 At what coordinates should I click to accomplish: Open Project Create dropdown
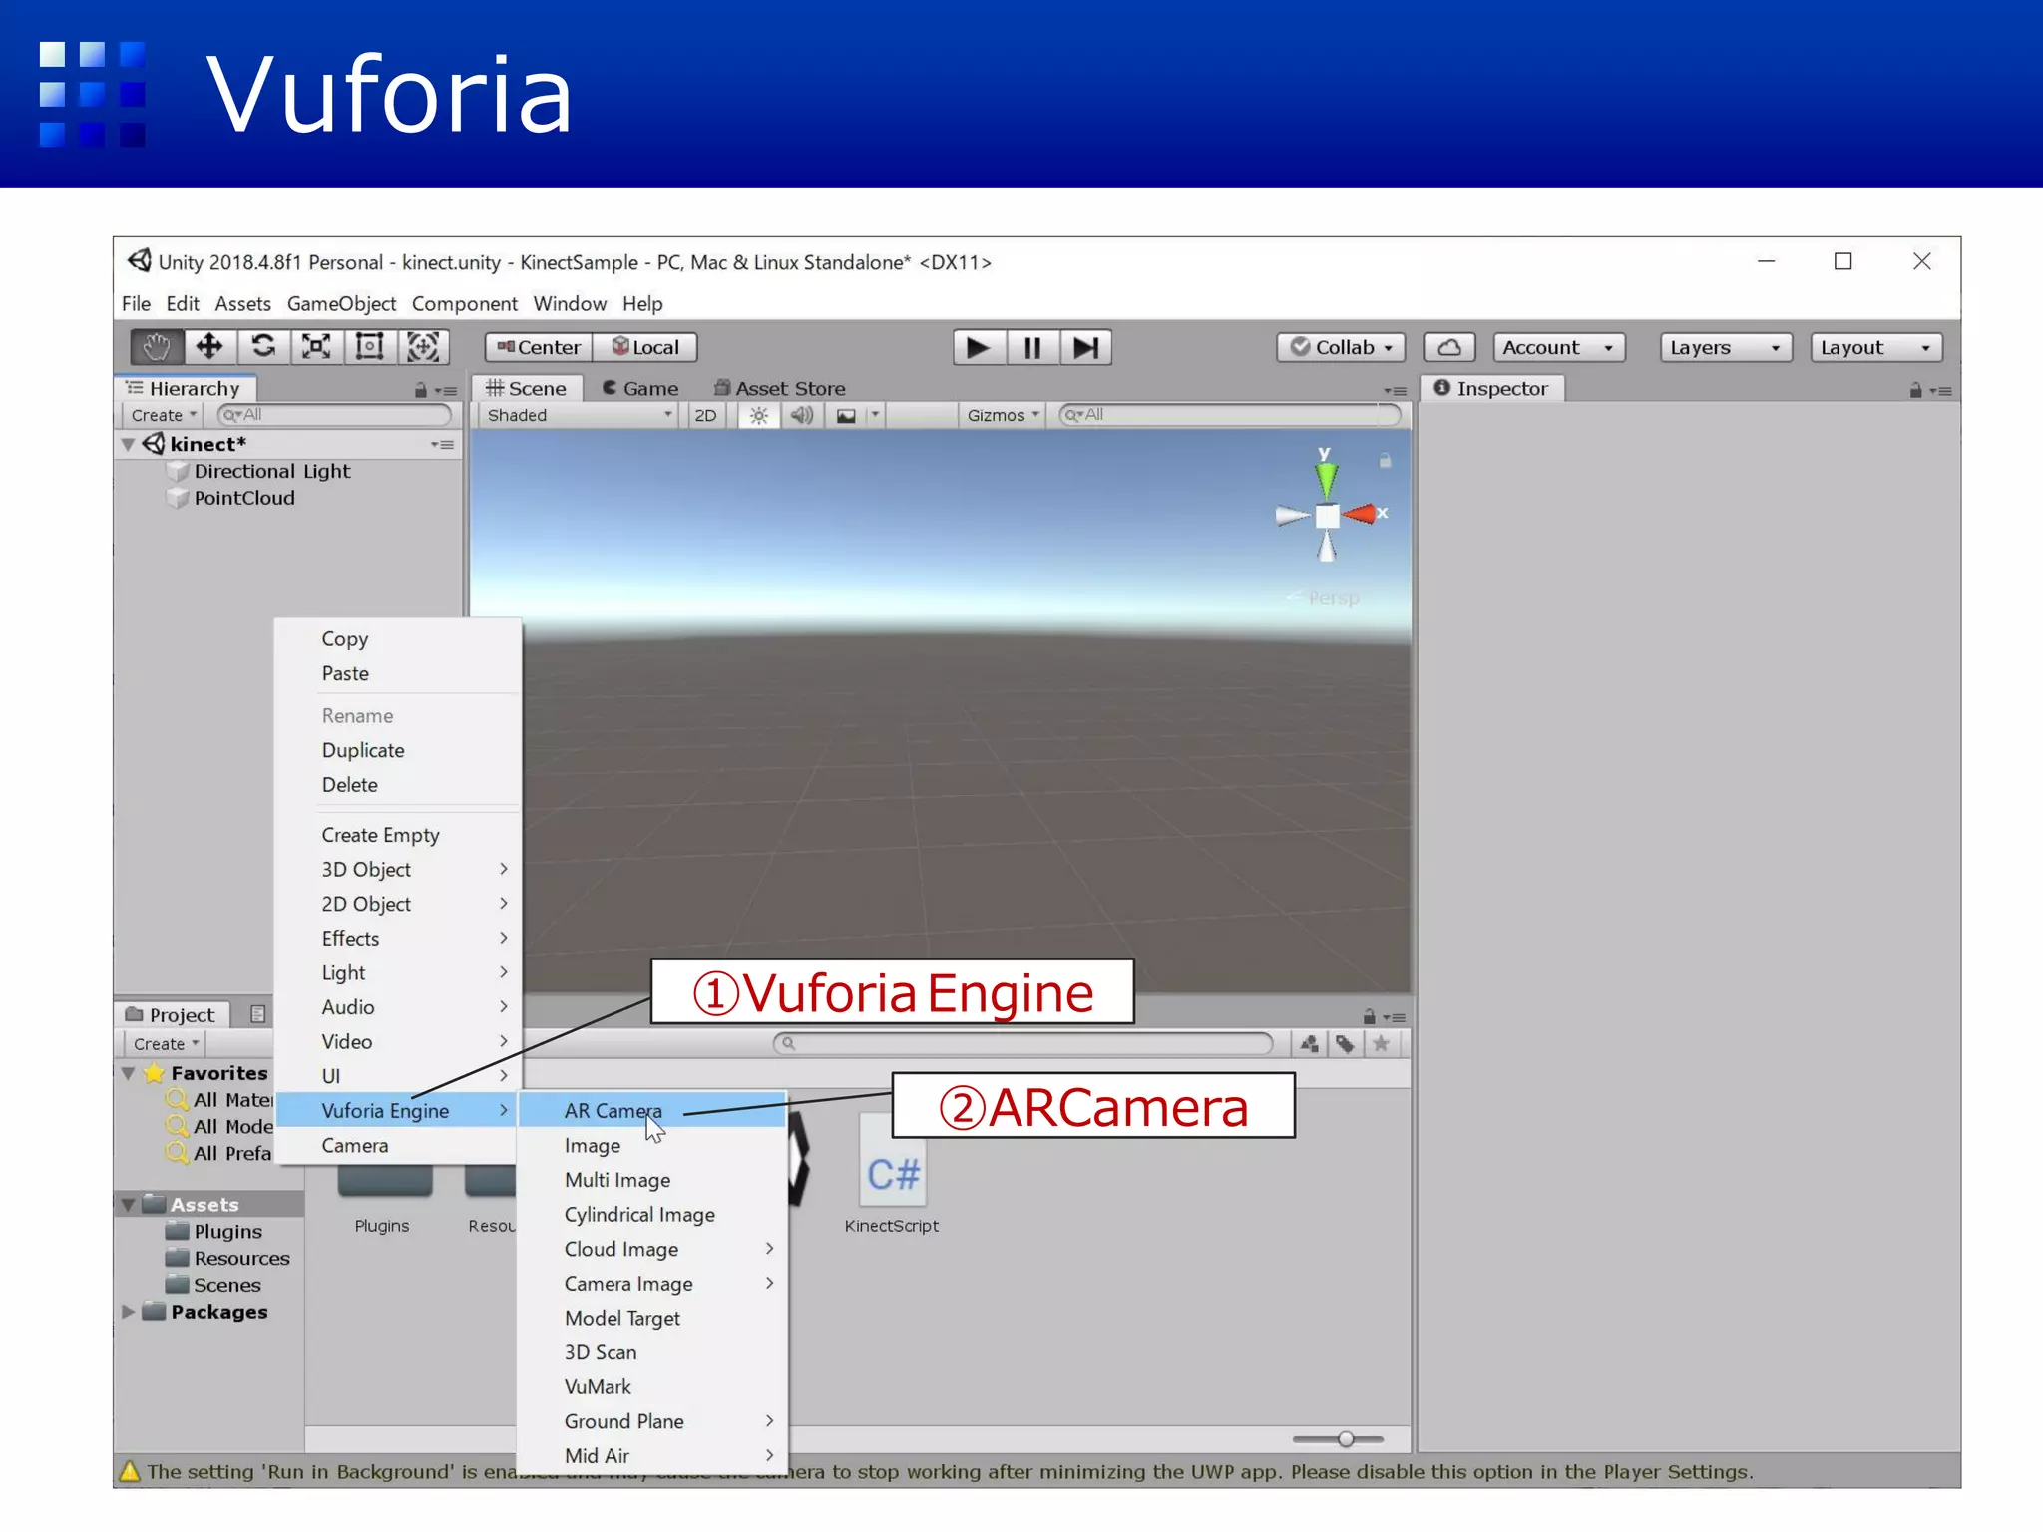click(166, 1044)
